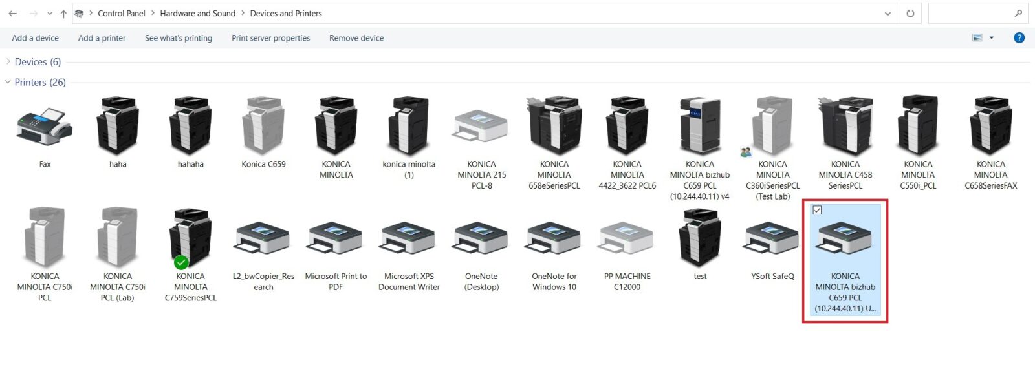Open the address bar history dropdown
The width and height of the screenshot is (1035, 376).
coord(888,14)
